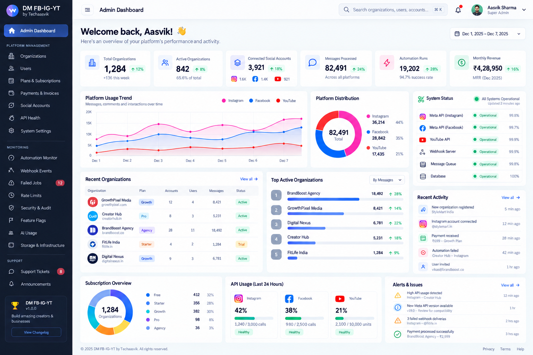Click the Payment processed success check icon
Viewport: 533px width, 355px height.
tap(398, 334)
